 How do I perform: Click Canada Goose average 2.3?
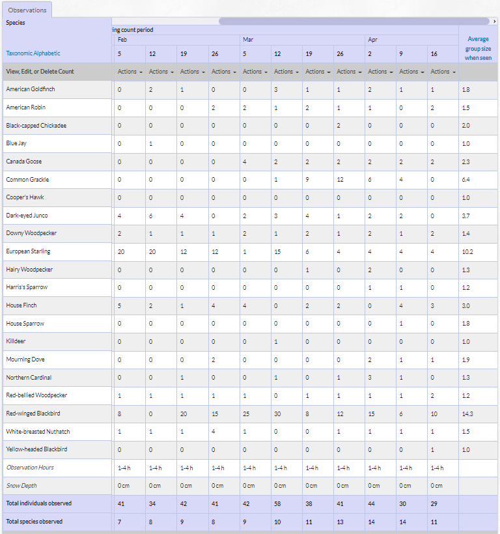point(465,162)
